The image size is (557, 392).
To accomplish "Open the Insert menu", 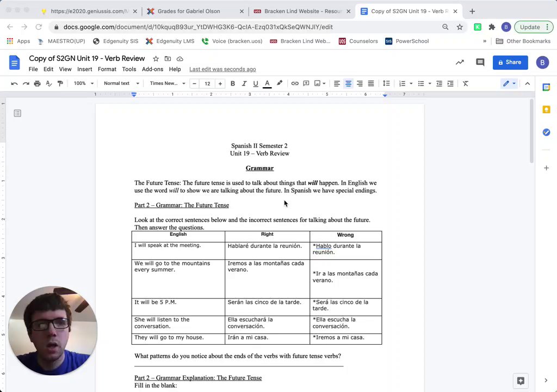I will tap(84, 69).
